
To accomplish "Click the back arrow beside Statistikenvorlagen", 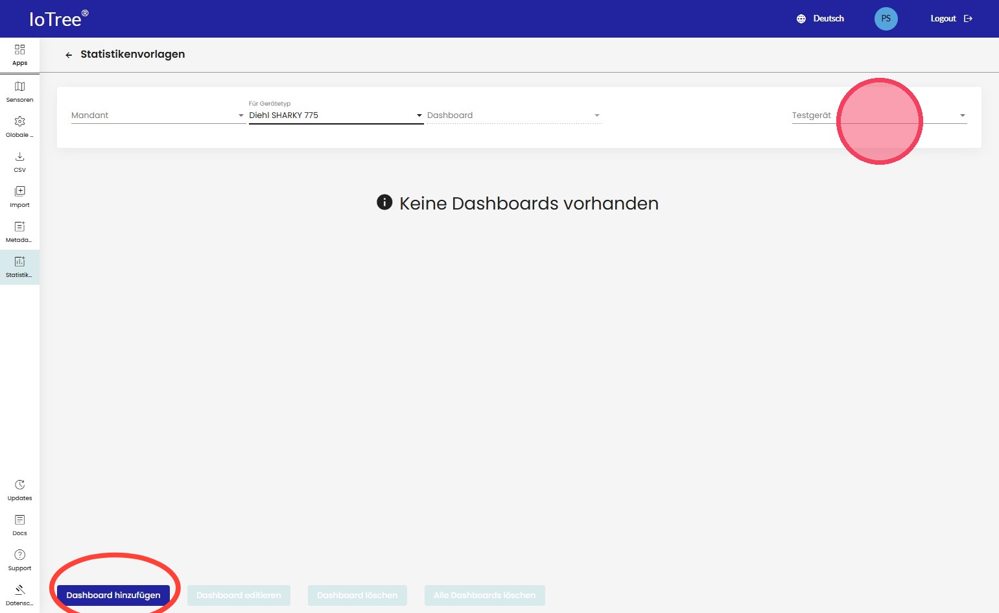I will tap(69, 55).
